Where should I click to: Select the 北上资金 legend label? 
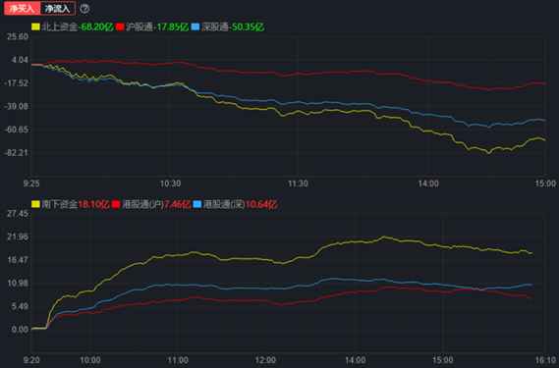click(x=60, y=26)
